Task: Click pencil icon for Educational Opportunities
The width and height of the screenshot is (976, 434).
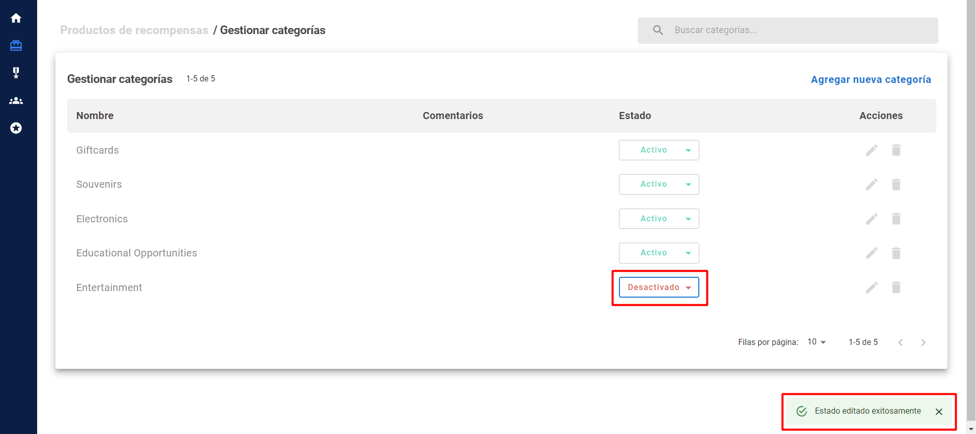Action: 871,253
